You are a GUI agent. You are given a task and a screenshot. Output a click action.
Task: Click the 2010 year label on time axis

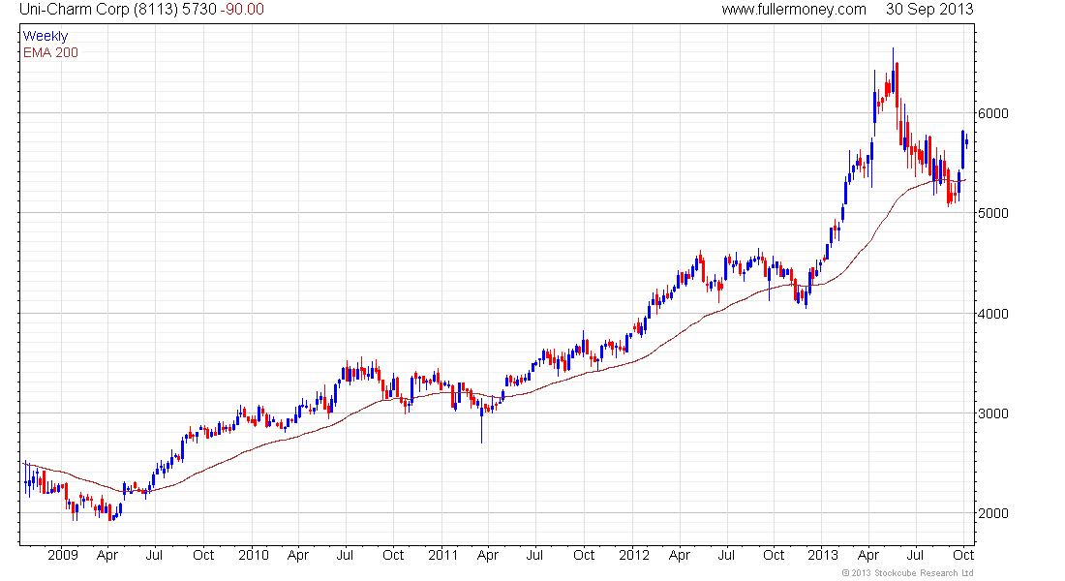click(x=254, y=555)
